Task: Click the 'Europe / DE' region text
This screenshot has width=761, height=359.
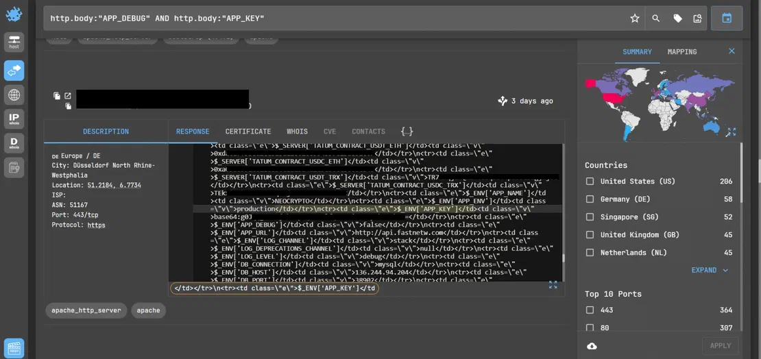Action: click(x=81, y=156)
